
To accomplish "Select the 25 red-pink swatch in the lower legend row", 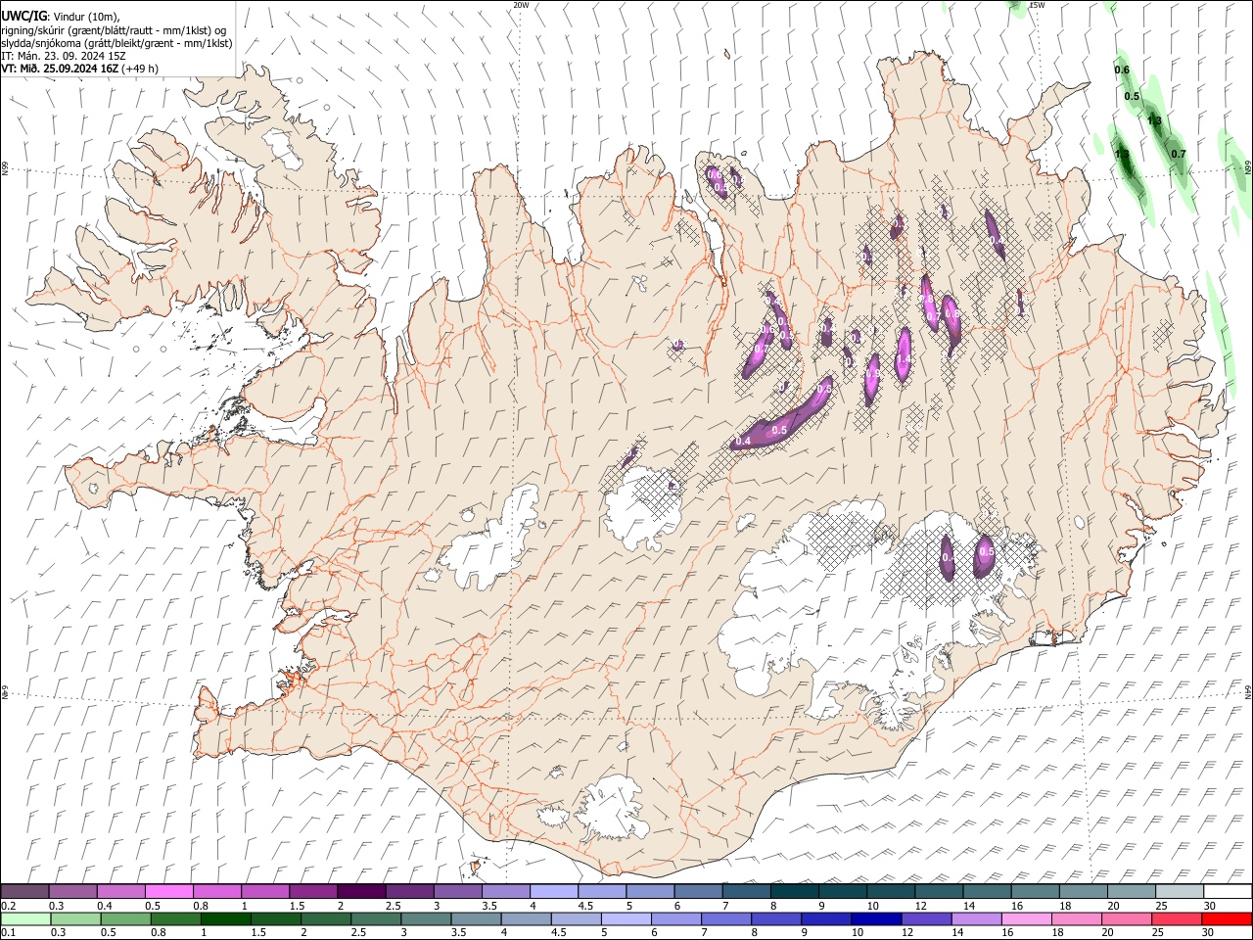I will tap(1176, 919).
